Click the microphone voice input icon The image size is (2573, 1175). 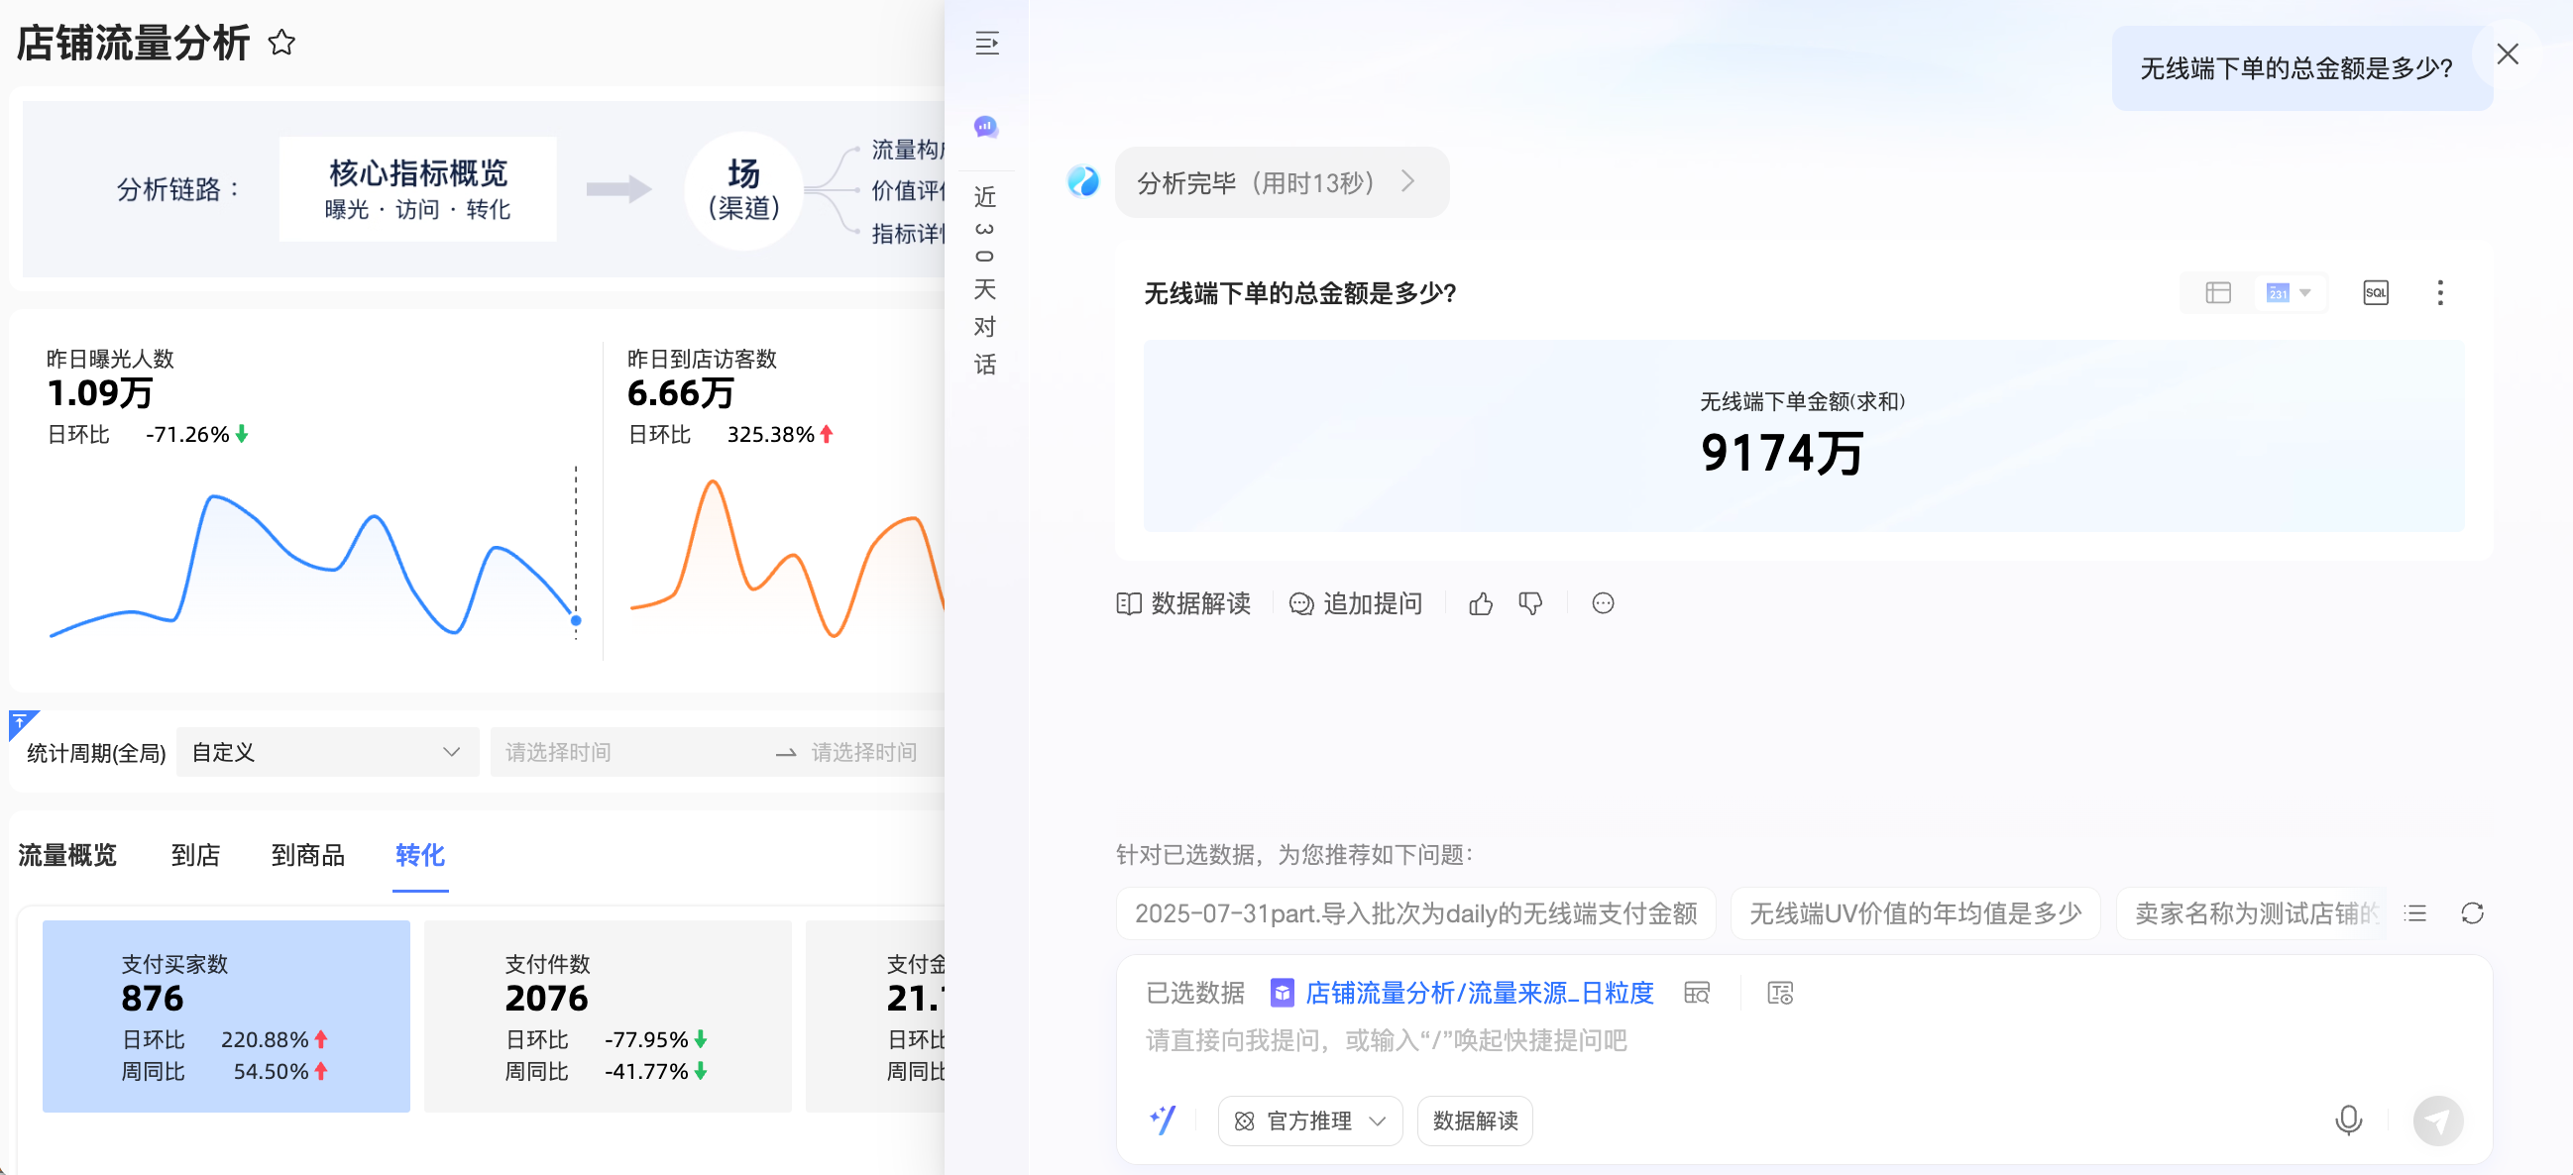pyautogui.click(x=2347, y=1121)
